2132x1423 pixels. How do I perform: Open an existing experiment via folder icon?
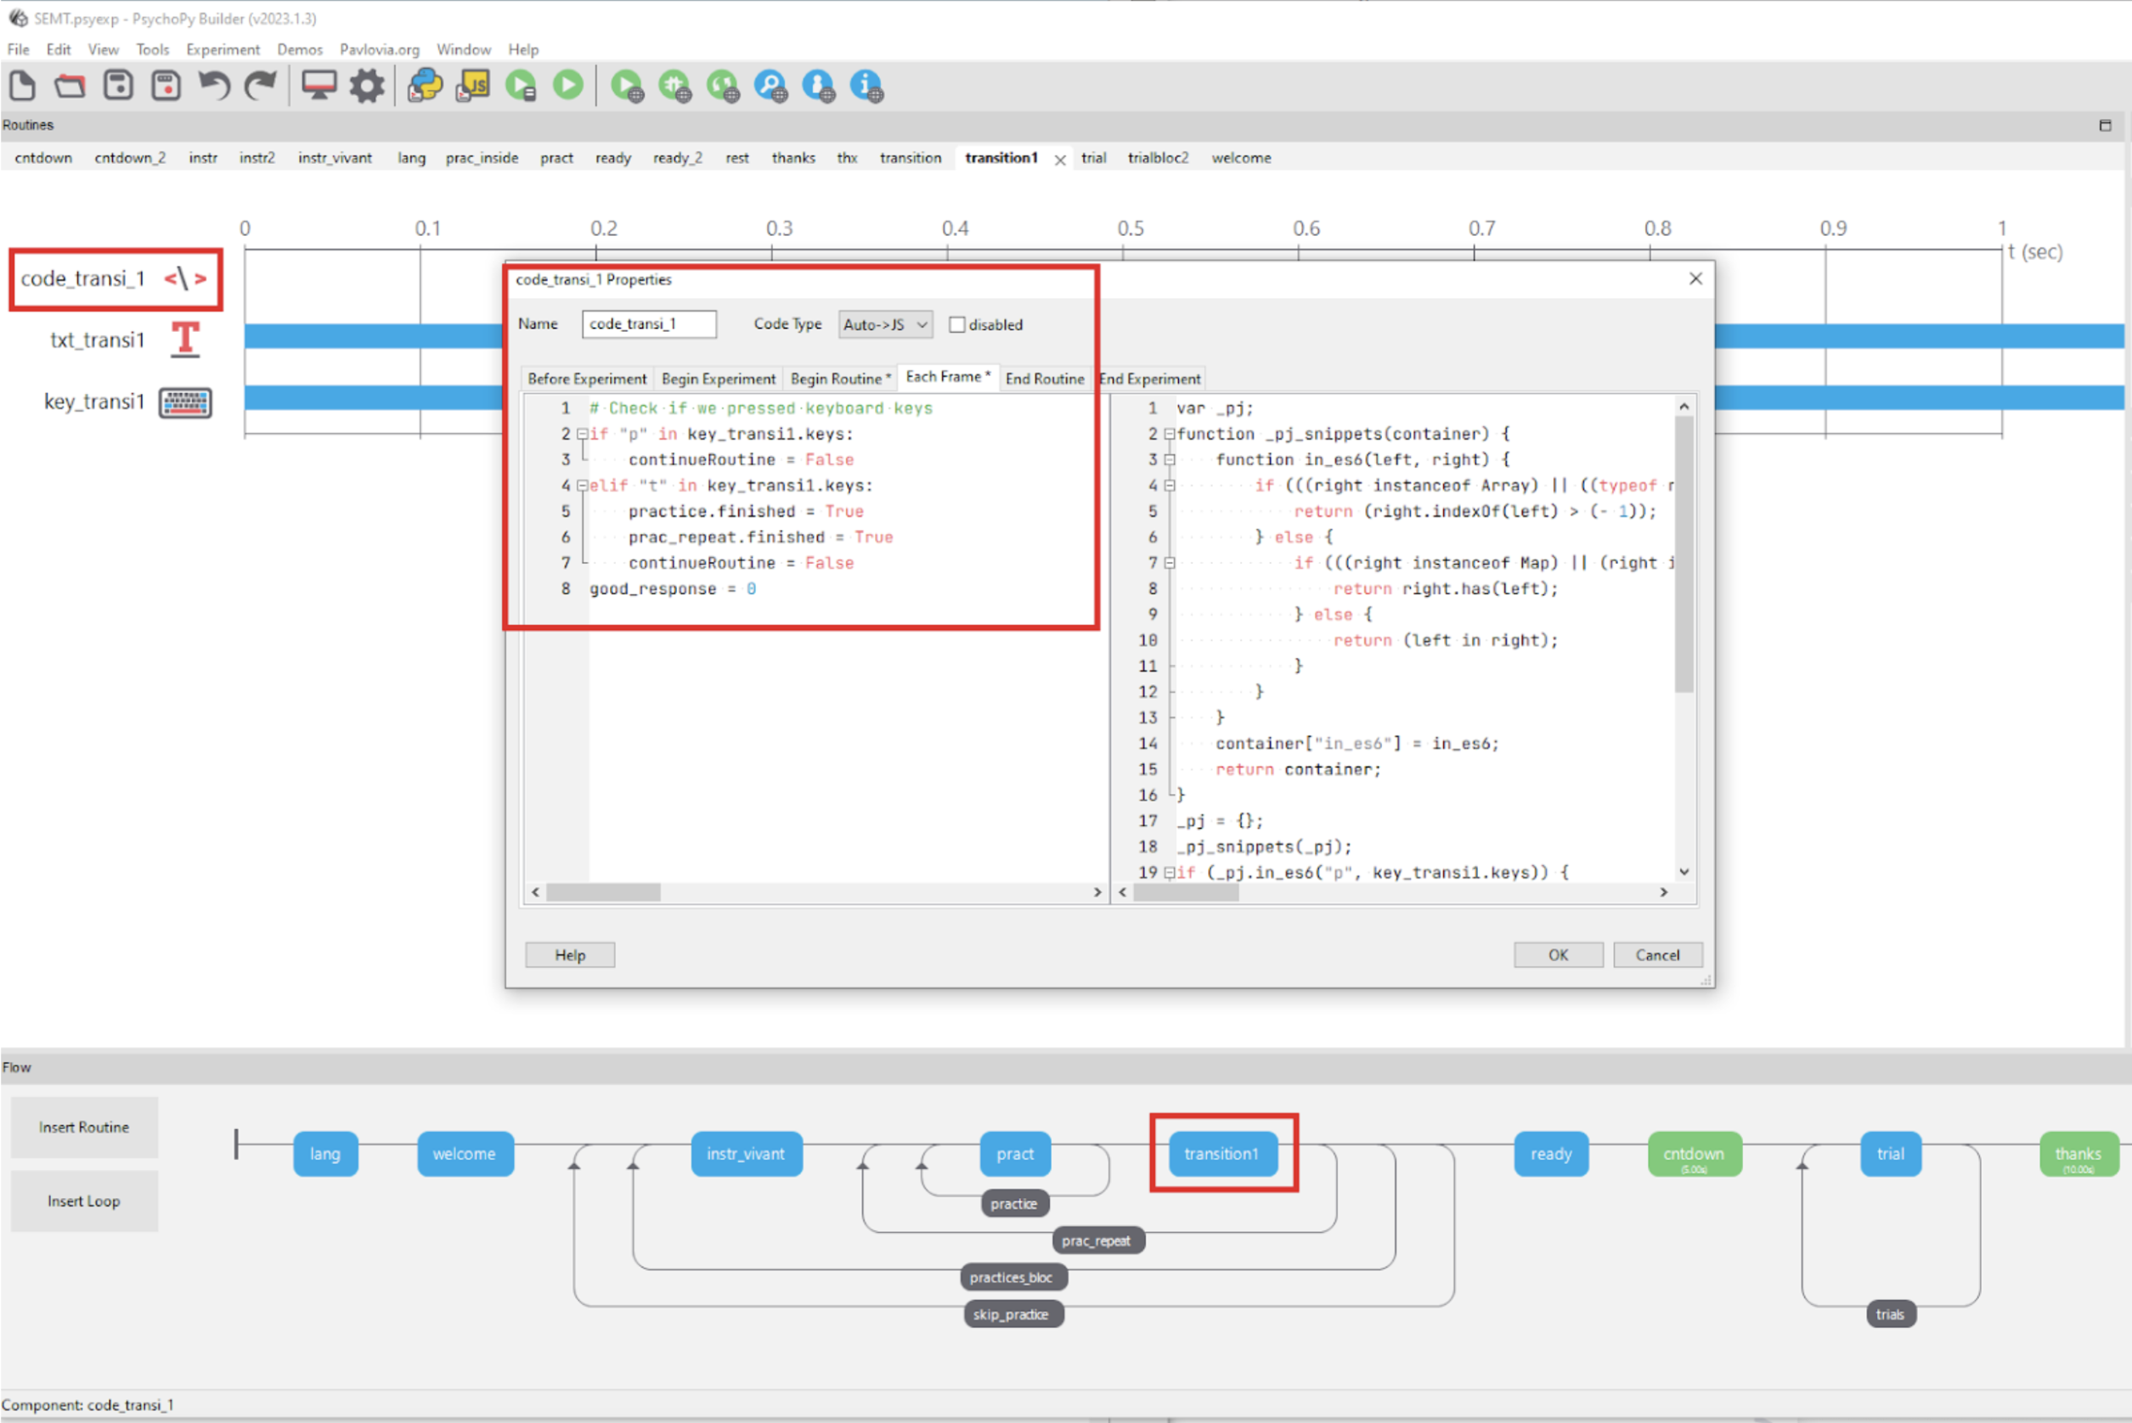coord(70,87)
